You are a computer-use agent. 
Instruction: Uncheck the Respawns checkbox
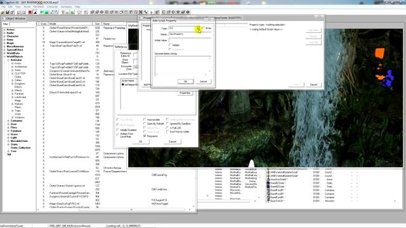point(145,136)
